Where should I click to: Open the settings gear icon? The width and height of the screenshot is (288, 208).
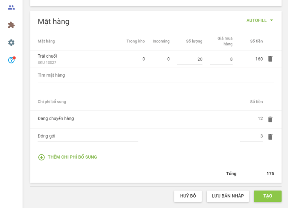11,42
